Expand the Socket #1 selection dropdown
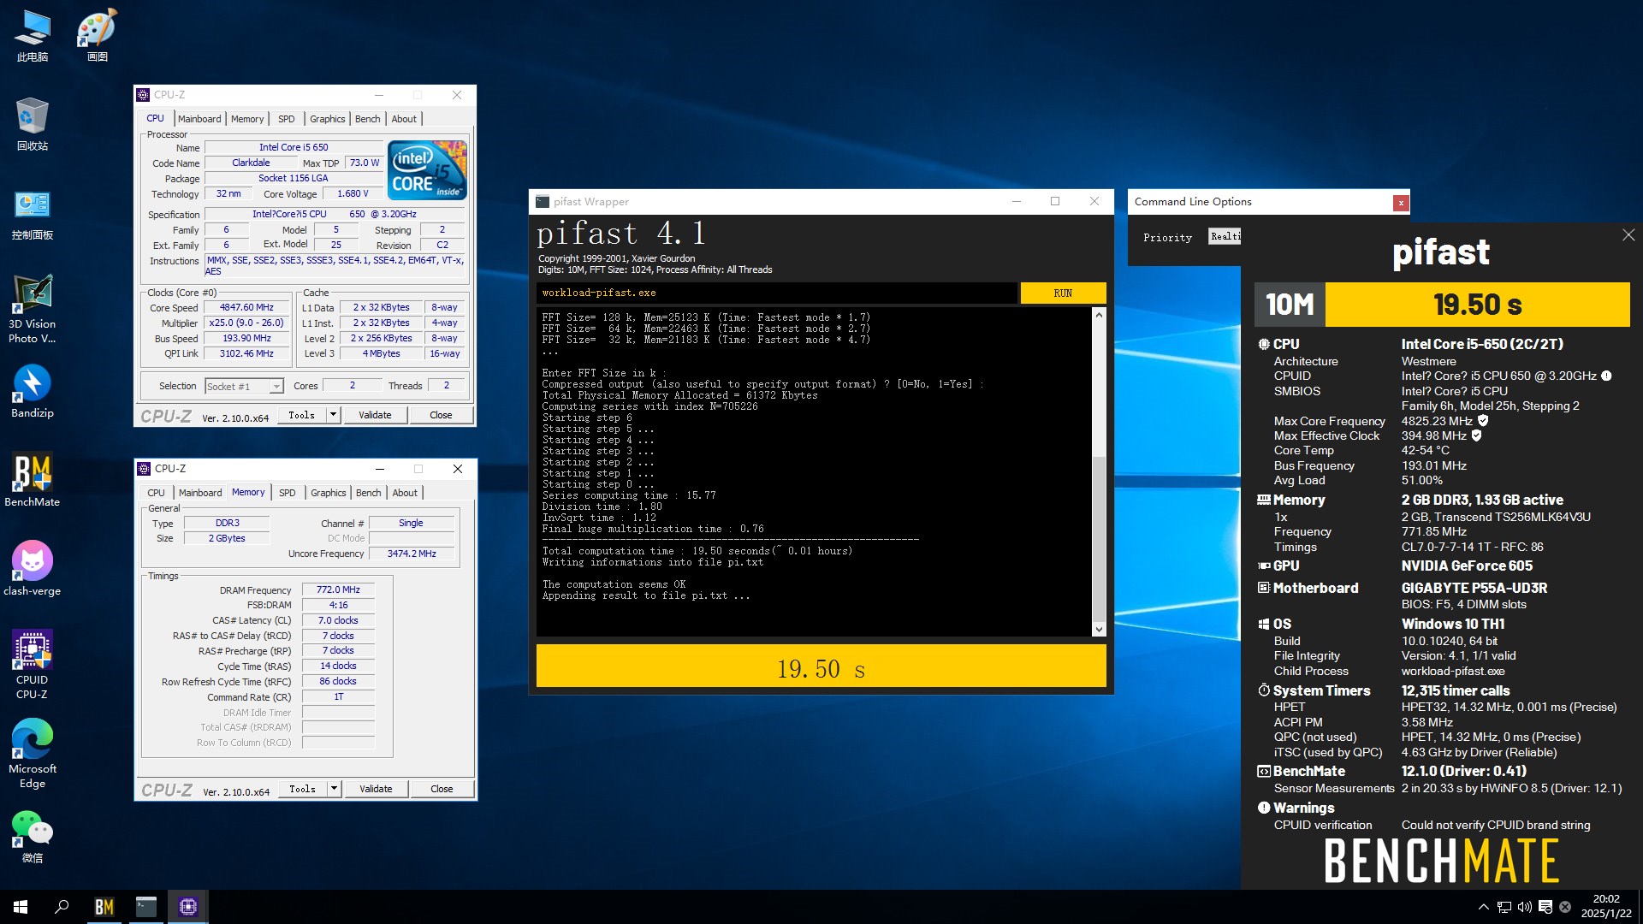Image resolution: width=1643 pixels, height=924 pixels. point(276,387)
